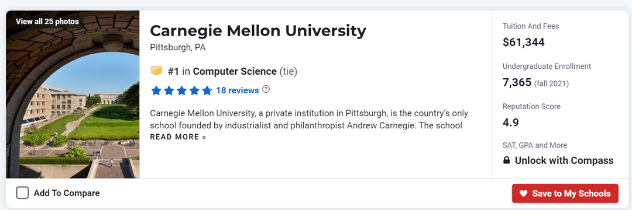Click Save to My Schools button
This screenshot has height=210, width=632.
[565, 194]
